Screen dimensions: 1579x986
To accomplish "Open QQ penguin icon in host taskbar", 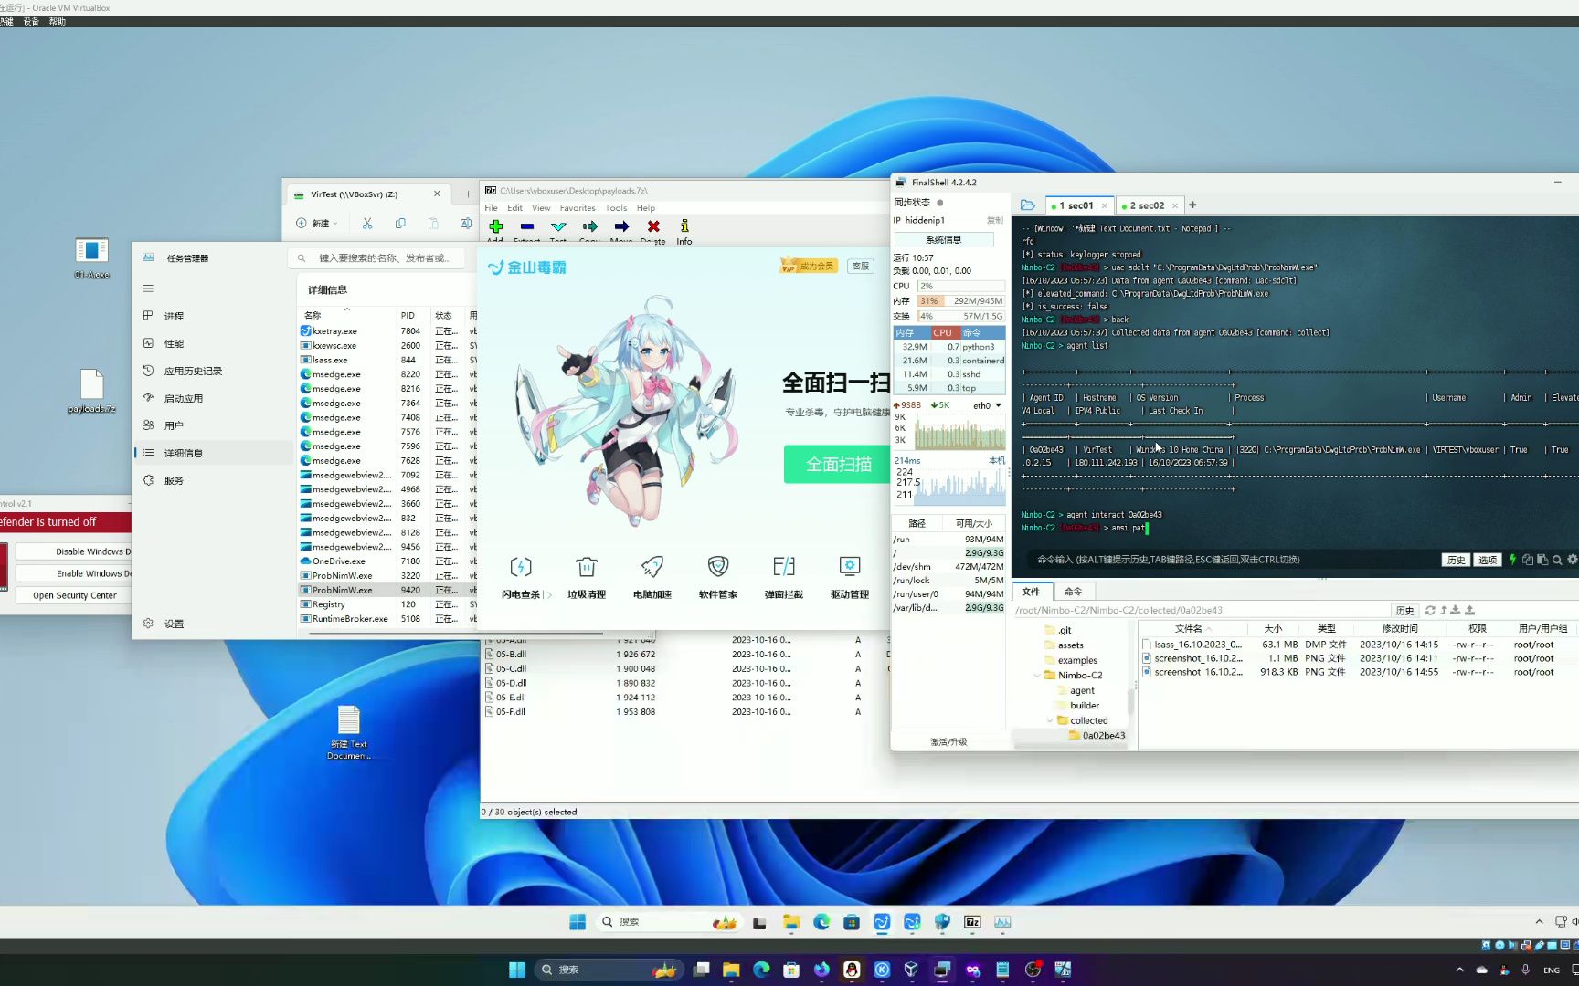I will [x=852, y=970].
